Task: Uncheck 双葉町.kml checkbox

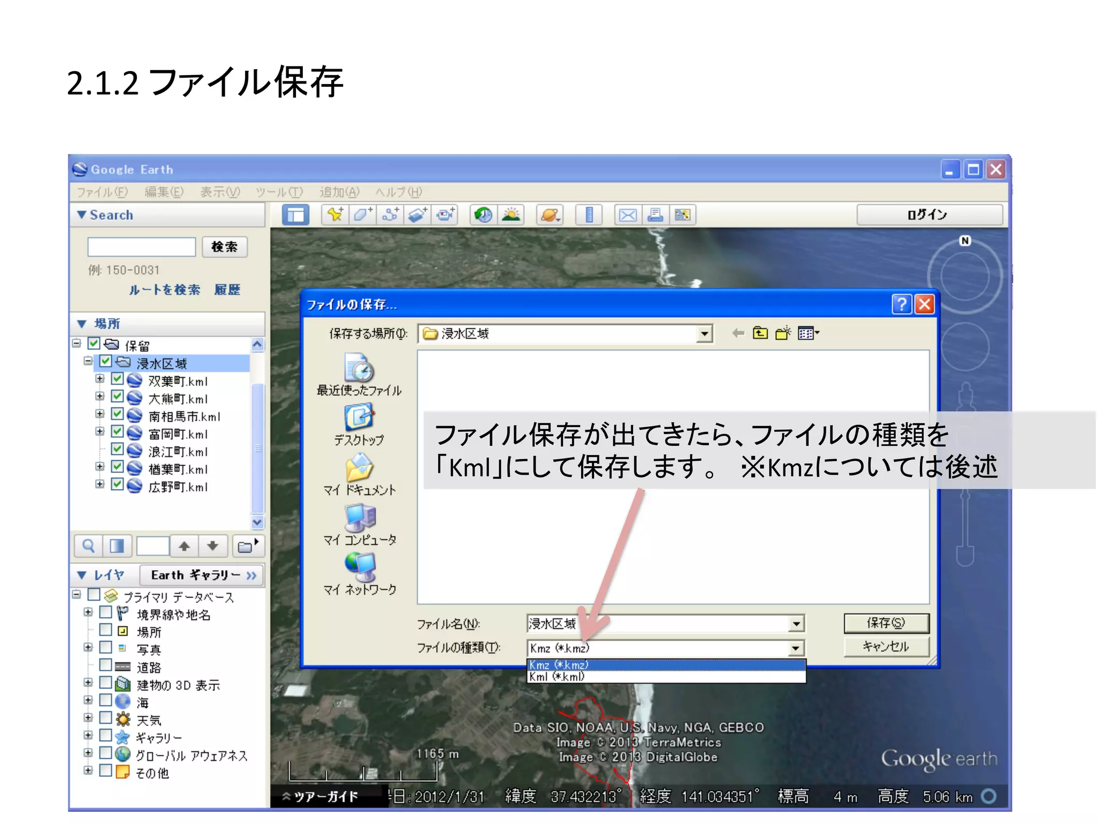Action: pyautogui.click(x=117, y=379)
